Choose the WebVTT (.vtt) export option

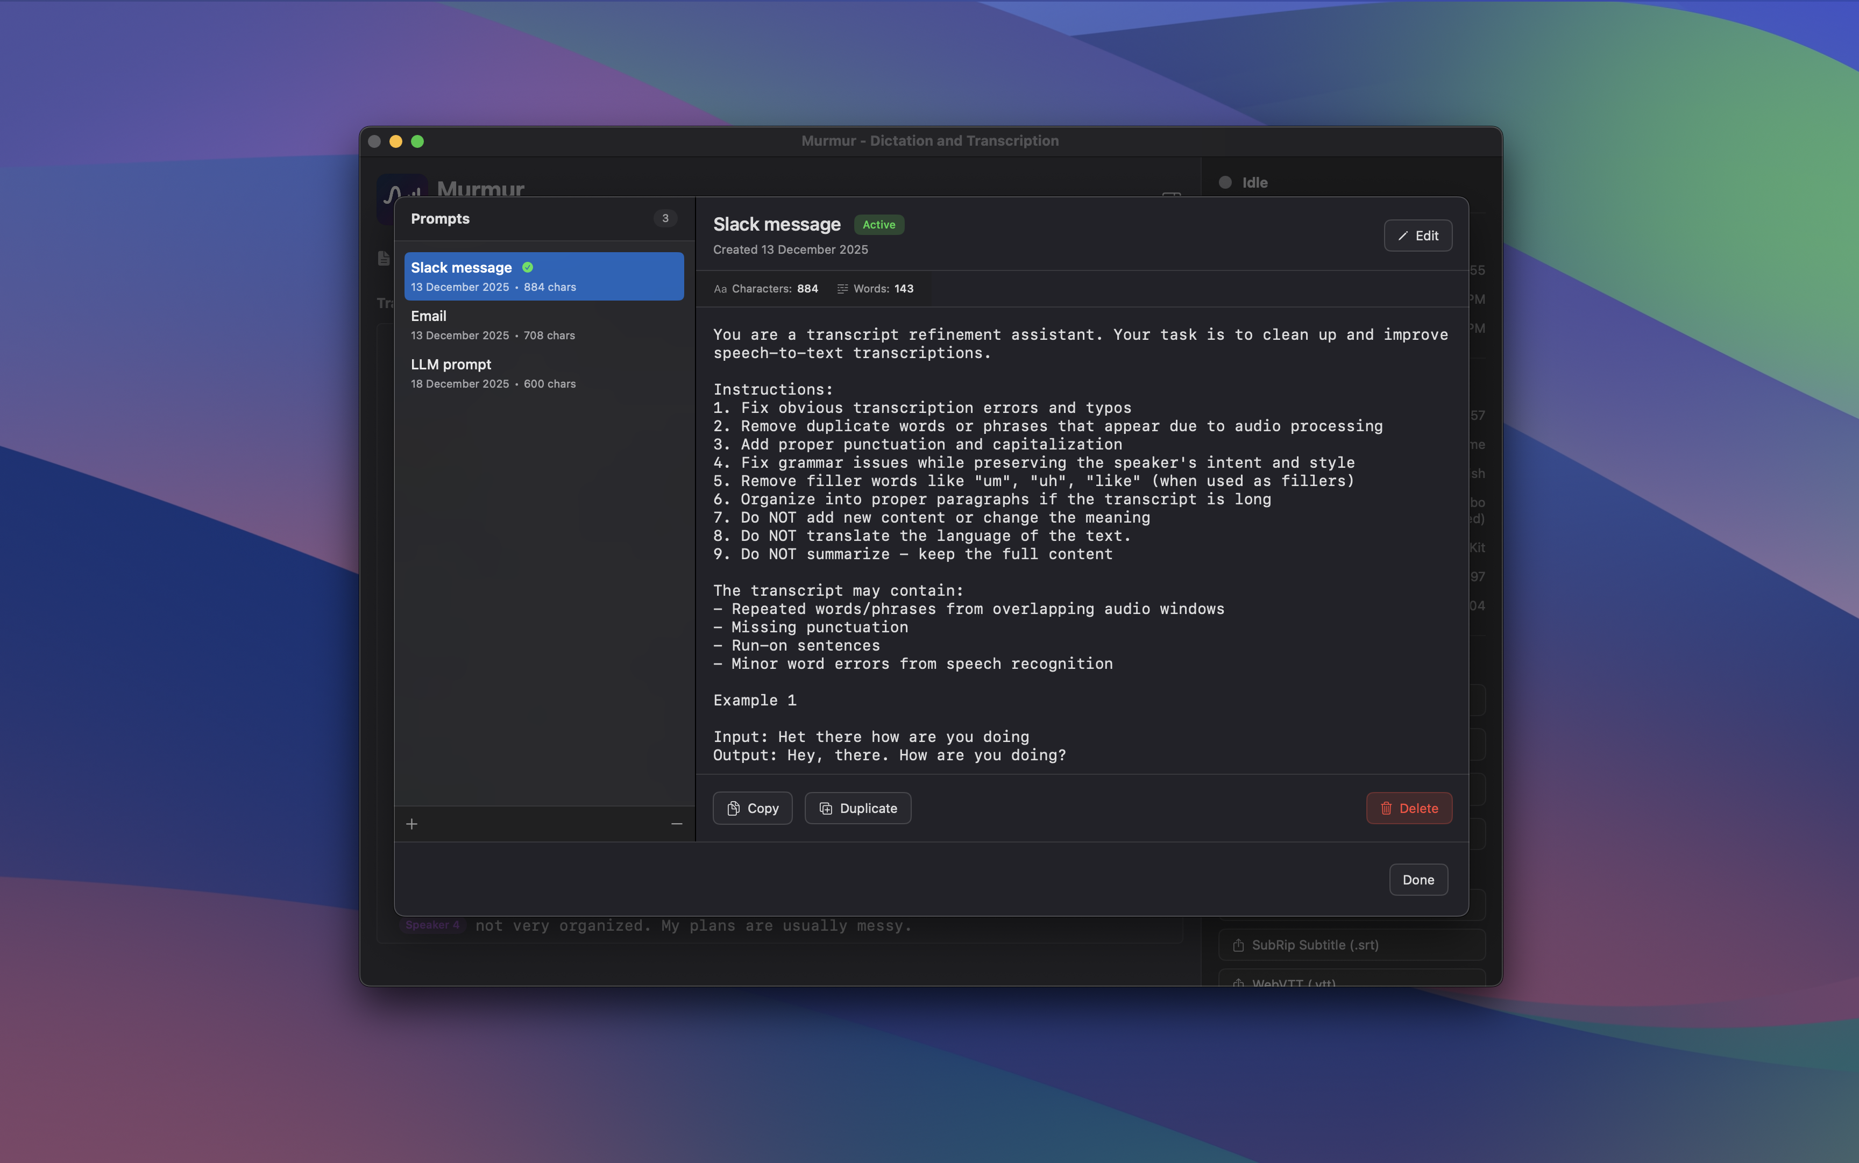coord(1350,983)
